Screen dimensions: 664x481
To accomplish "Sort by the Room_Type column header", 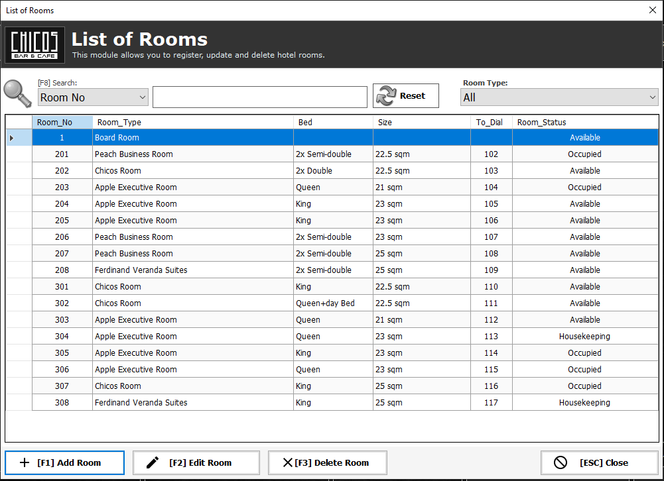I will 192,123.
